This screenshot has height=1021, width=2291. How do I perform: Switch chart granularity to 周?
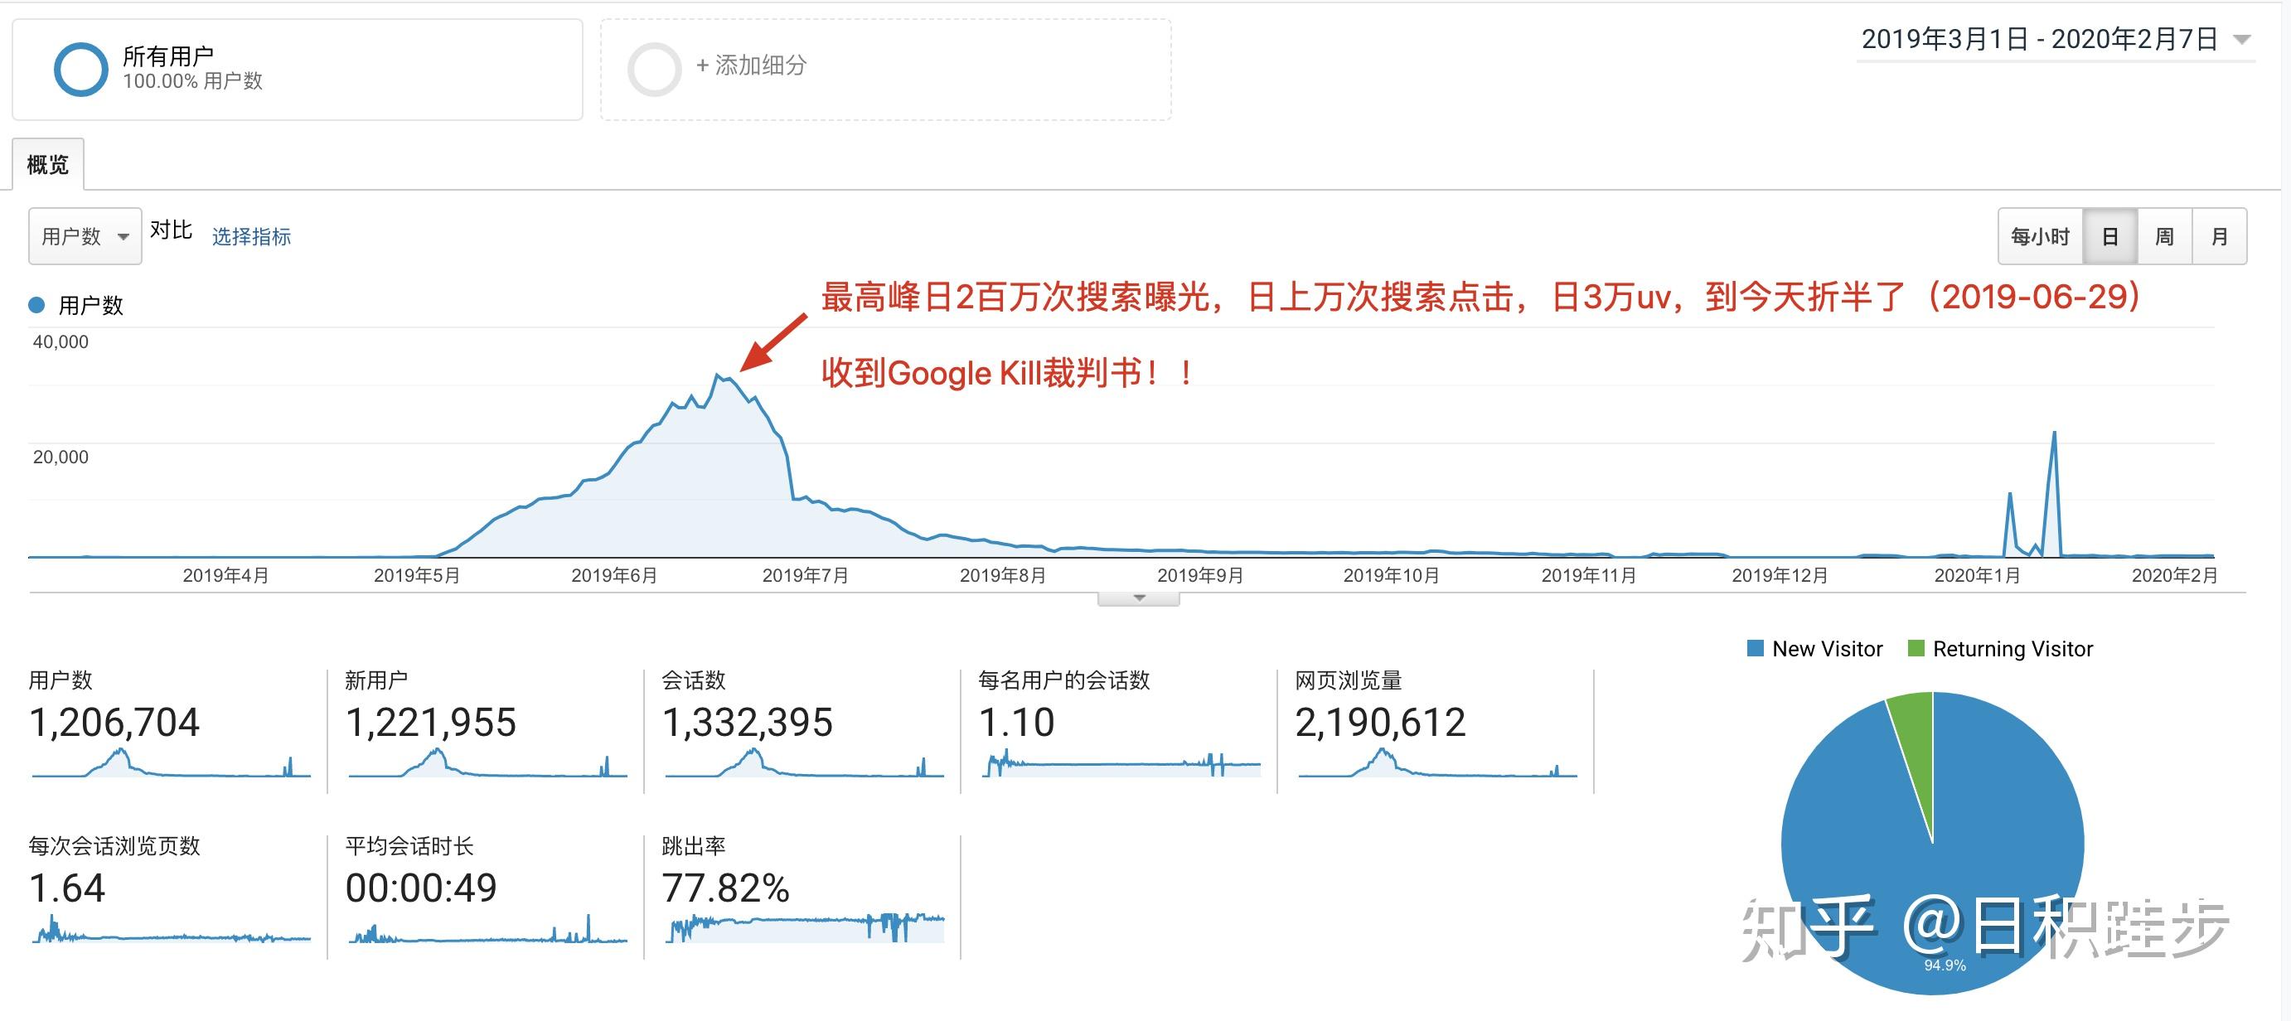pos(2164,236)
